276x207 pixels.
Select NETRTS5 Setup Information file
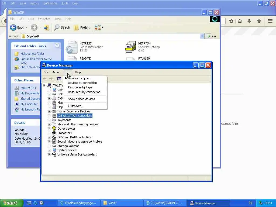85,47
